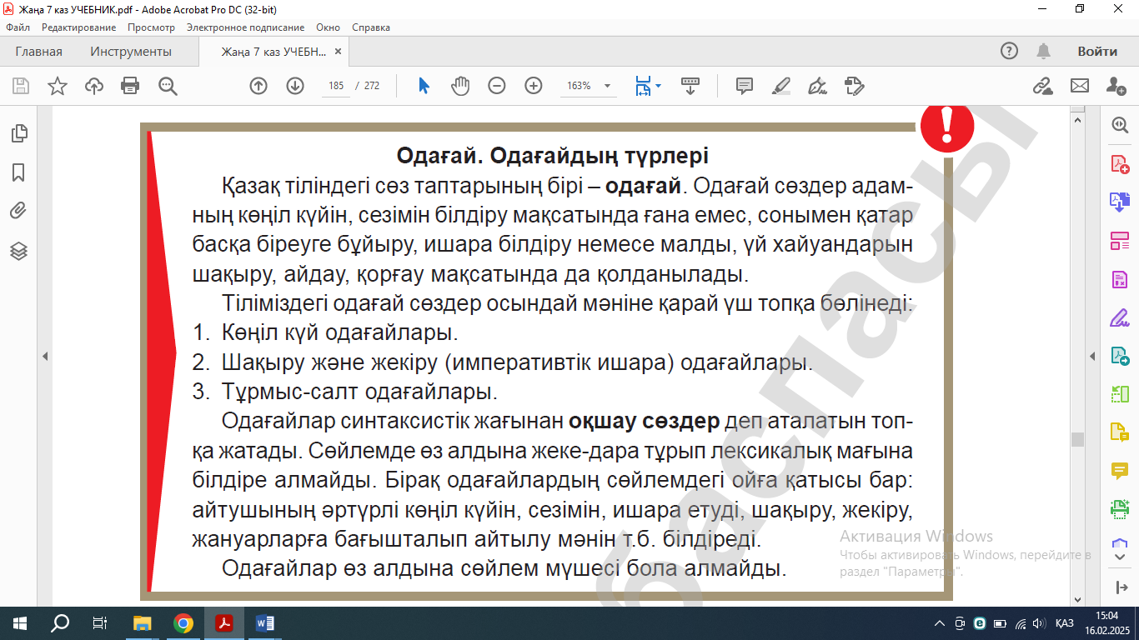
Task: Open Google Chrome from the taskbar
Action: click(183, 623)
